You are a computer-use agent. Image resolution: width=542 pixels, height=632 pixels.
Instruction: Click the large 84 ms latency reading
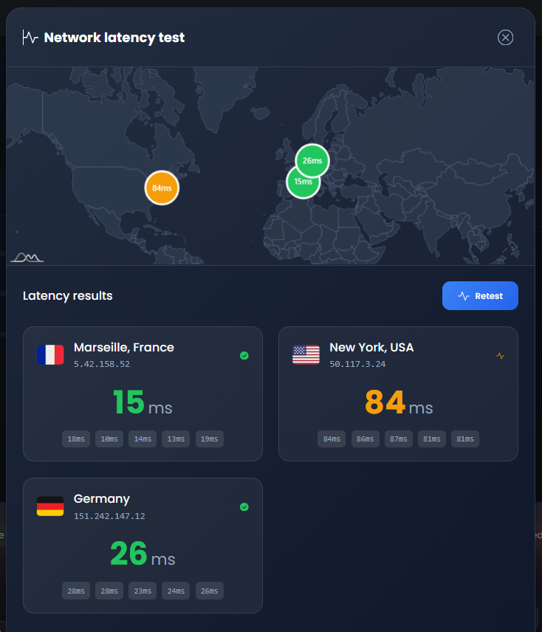point(398,403)
